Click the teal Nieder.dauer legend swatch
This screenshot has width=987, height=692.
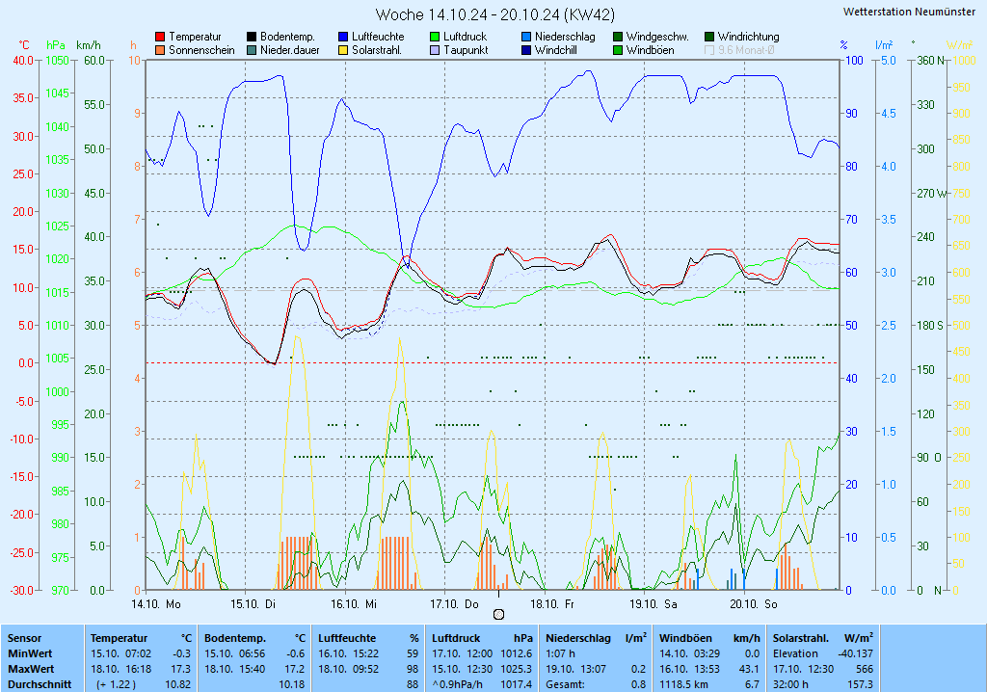tap(252, 50)
